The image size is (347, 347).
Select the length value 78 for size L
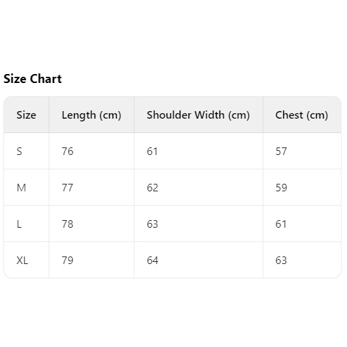67,224
